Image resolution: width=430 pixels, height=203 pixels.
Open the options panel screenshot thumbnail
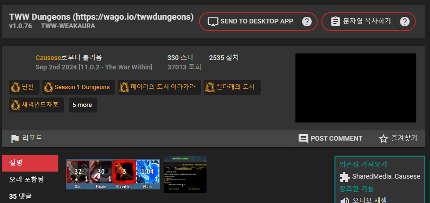coord(185,174)
